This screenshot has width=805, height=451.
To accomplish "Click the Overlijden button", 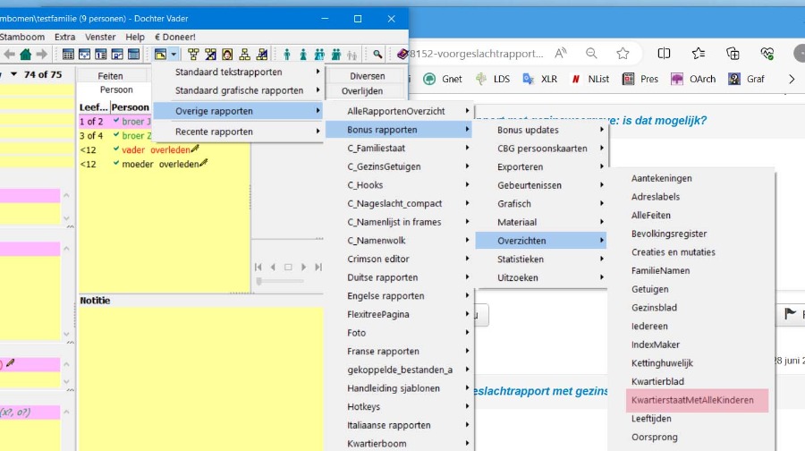I will (x=362, y=91).
